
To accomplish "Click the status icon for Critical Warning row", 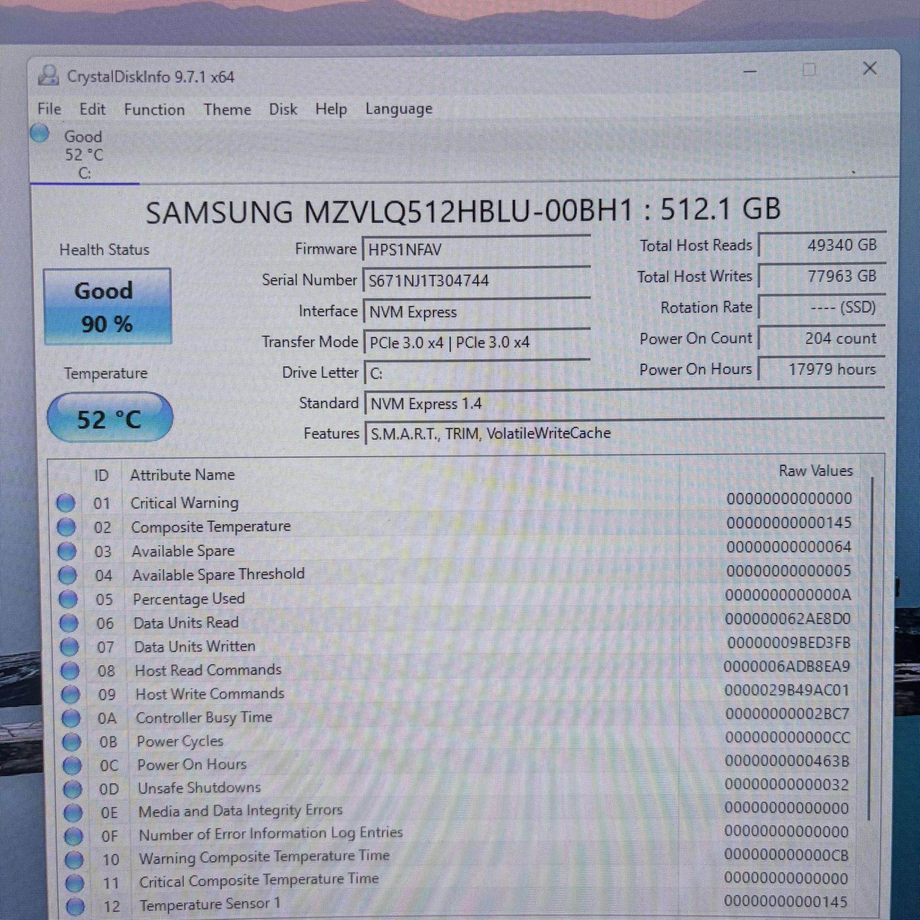I will point(66,503).
